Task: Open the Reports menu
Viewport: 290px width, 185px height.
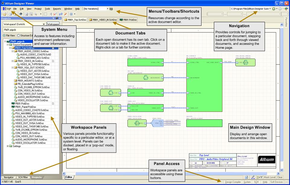Action: 57,9
